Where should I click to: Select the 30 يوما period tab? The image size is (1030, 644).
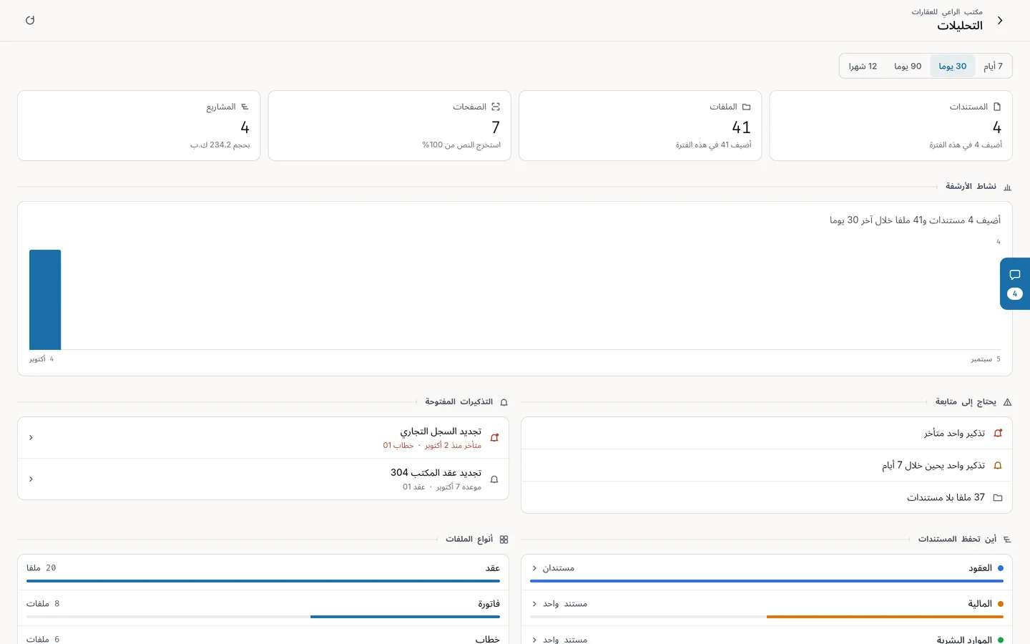coord(953,66)
